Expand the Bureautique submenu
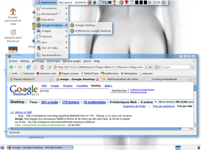Image resolution: width=201 pixels, height=150 pixels. (52, 14)
